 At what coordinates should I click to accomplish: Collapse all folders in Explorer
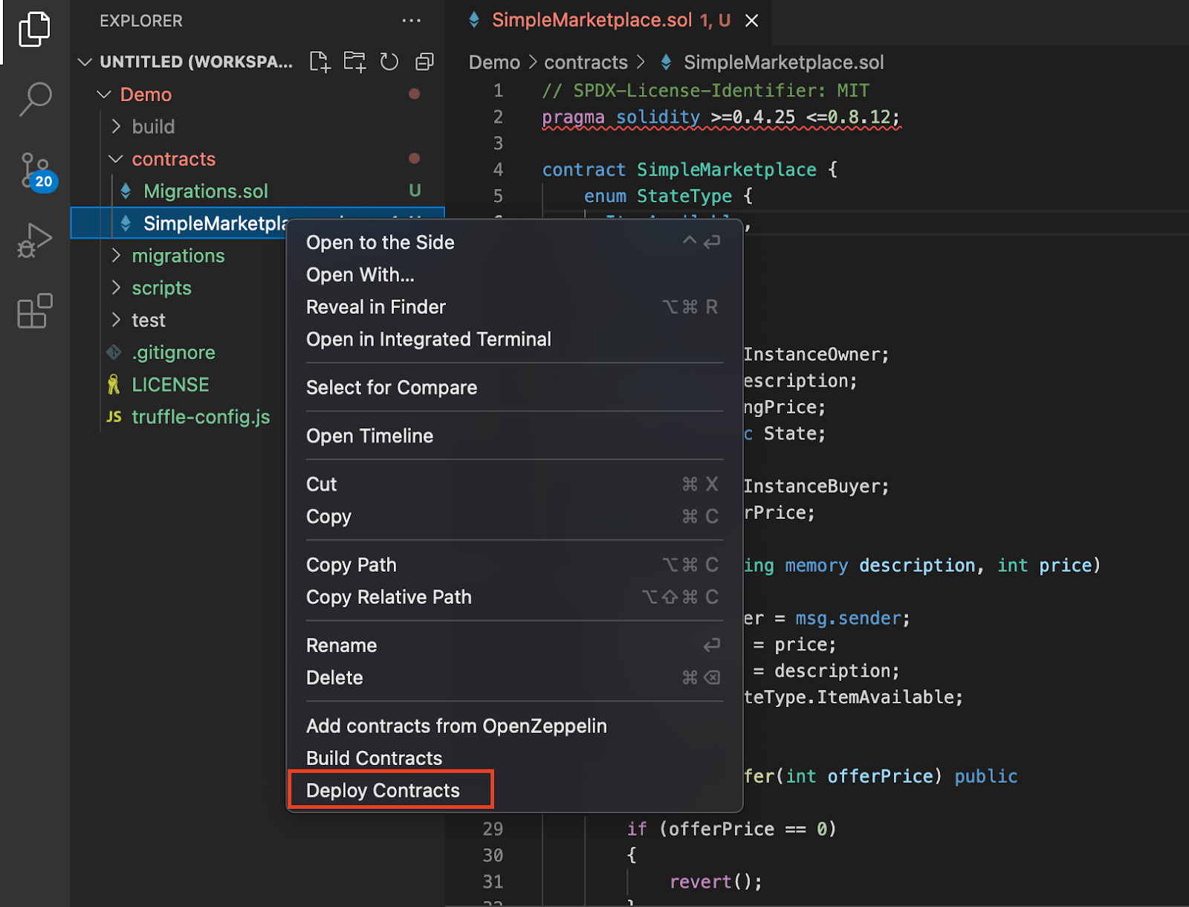(x=424, y=62)
